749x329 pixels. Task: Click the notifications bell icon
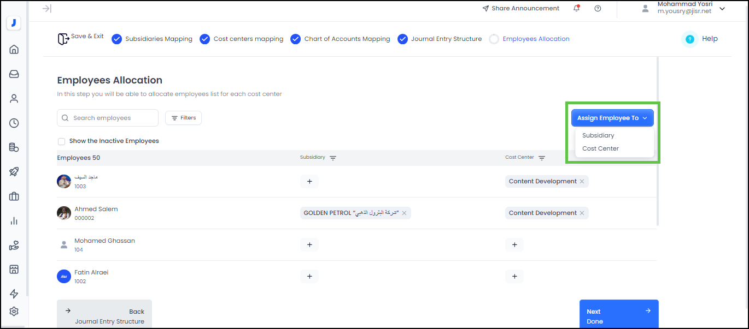click(576, 8)
